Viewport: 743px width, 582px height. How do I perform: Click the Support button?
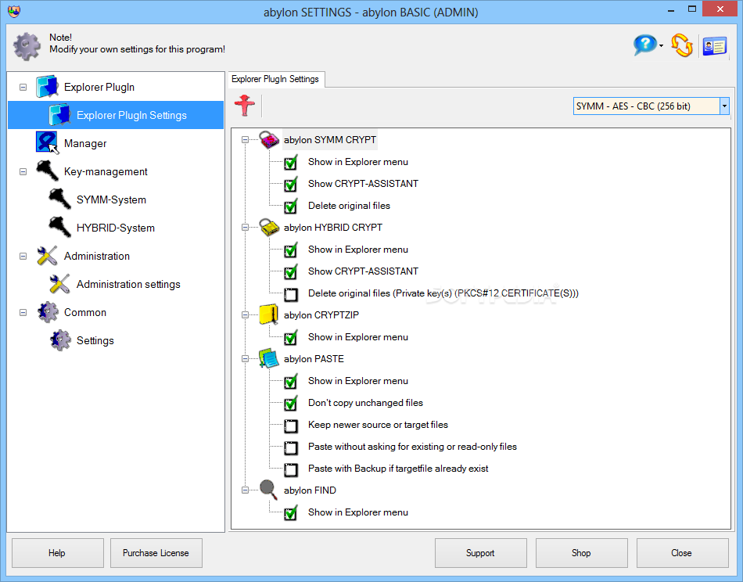click(480, 553)
